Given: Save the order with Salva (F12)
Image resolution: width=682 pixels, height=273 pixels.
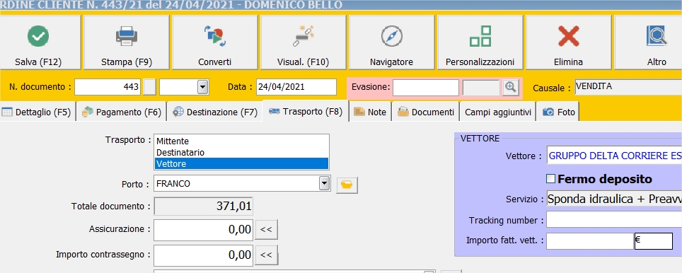Looking at the screenshot, I should tap(38, 42).
